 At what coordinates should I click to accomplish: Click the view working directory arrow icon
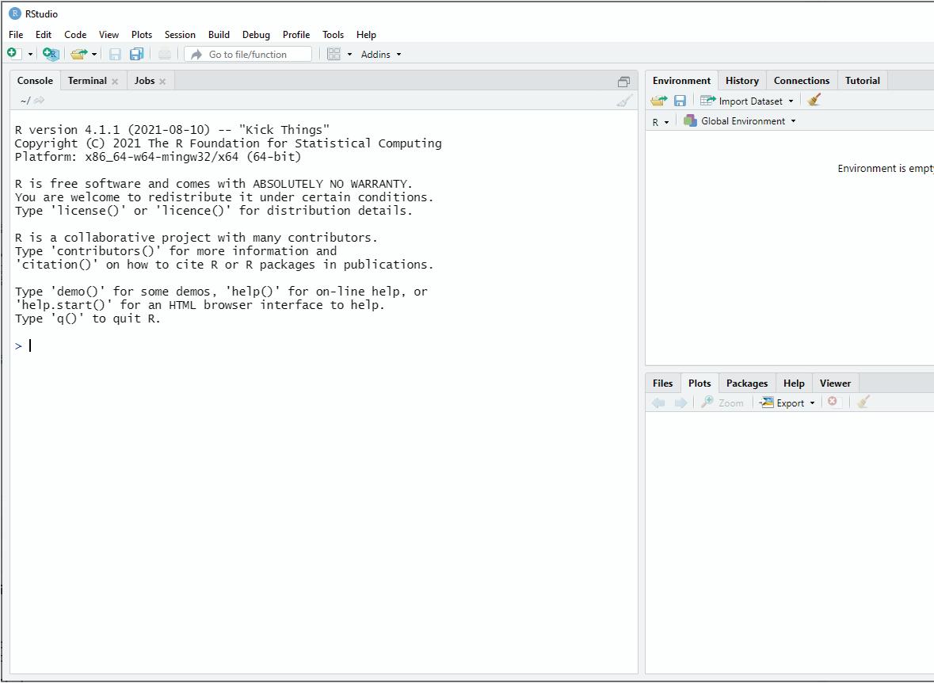pos(40,101)
